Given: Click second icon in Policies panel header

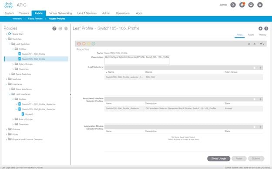Looking at the screenshot, I should click(x=60, y=28).
